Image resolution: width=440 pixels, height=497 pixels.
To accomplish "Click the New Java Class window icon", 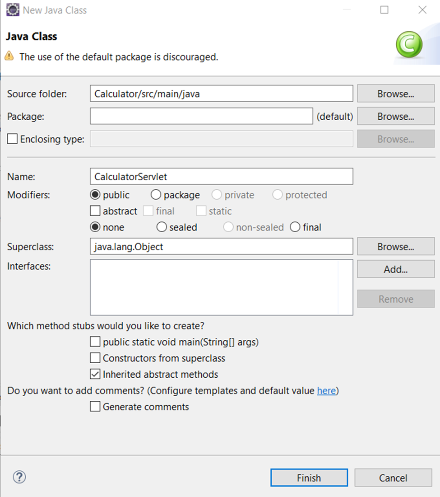I will click(x=13, y=9).
